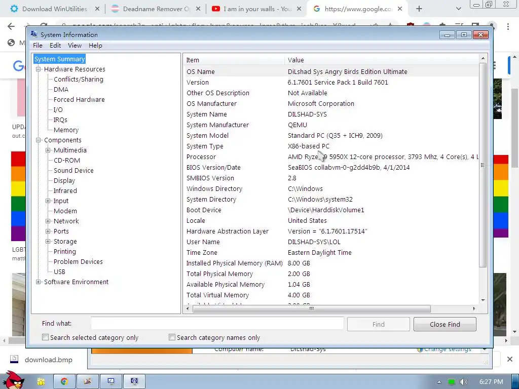Viewport: 519px width, 389px height.
Task: Click Chrome back navigation arrow
Action: point(11,26)
